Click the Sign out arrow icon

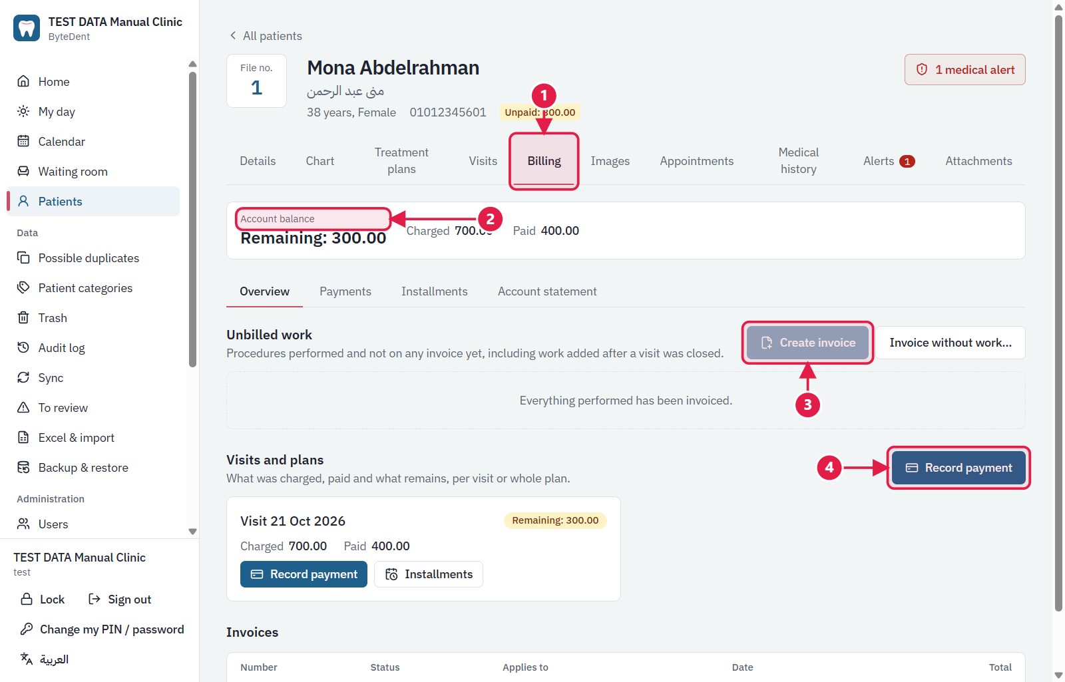coord(95,599)
